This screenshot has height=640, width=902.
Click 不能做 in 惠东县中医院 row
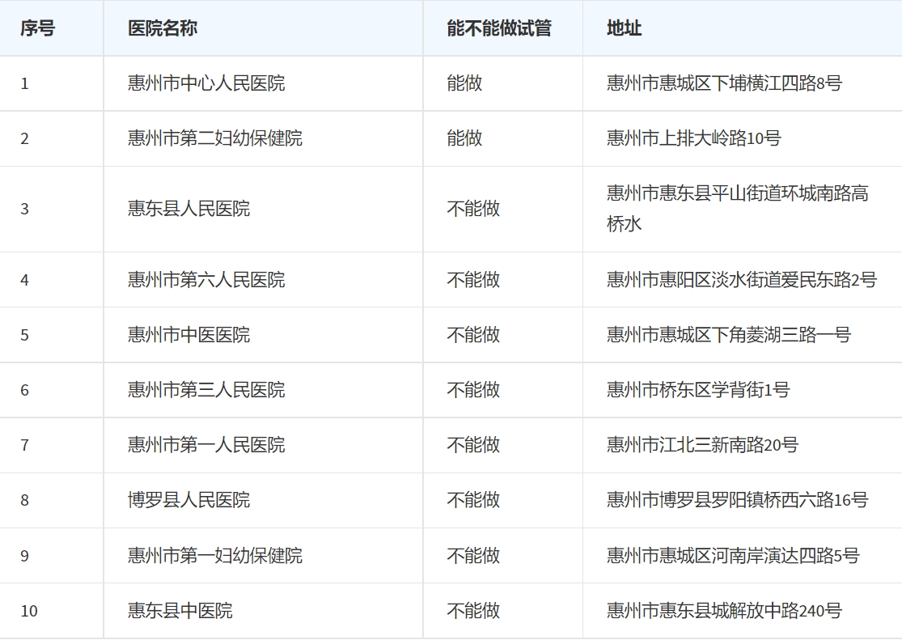[473, 611]
